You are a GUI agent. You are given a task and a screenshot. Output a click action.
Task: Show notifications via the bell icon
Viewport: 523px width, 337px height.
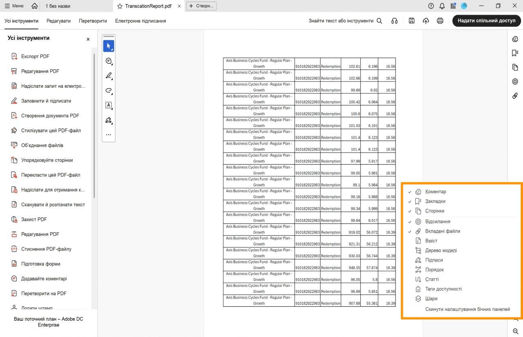click(x=442, y=6)
